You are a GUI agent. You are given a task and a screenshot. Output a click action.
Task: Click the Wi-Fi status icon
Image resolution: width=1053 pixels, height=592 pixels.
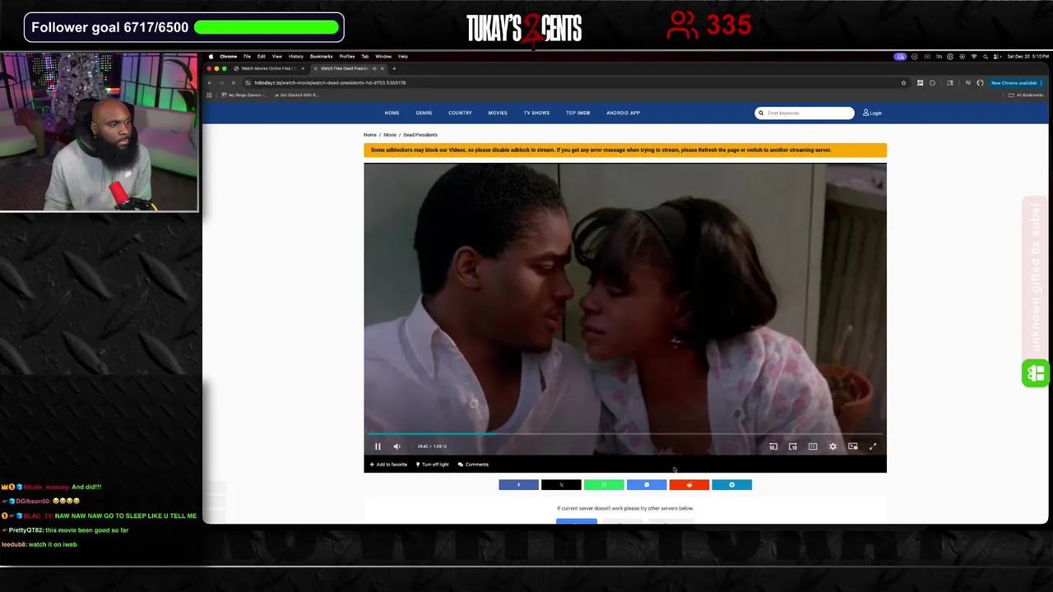pyautogui.click(x=973, y=57)
